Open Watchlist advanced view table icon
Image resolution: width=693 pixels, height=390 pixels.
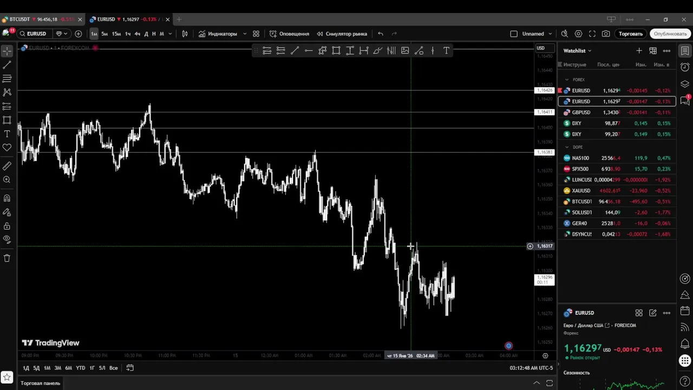pyautogui.click(x=653, y=50)
